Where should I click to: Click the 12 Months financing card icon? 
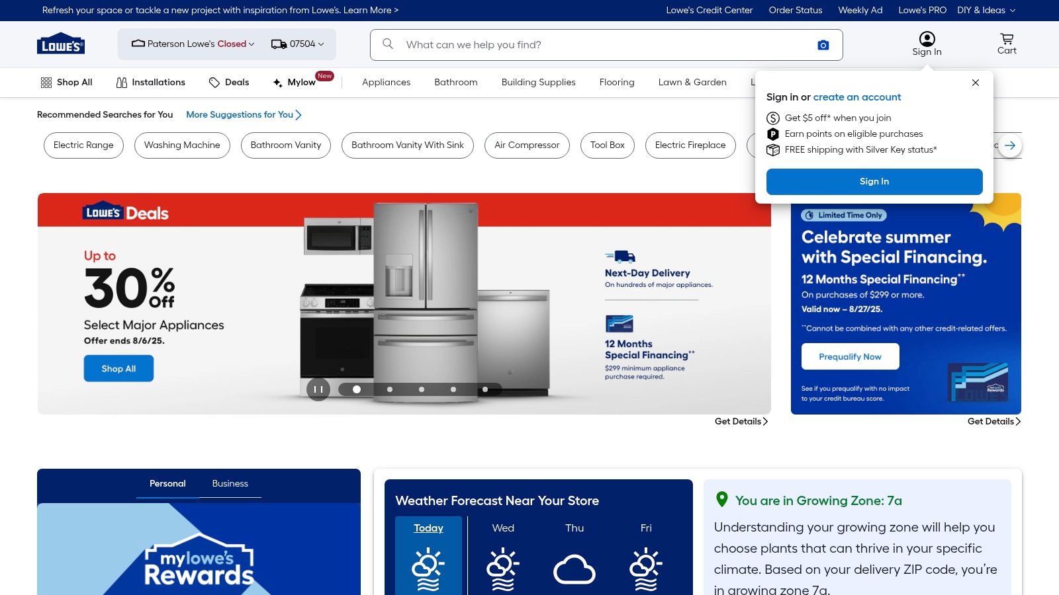point(620,324)
